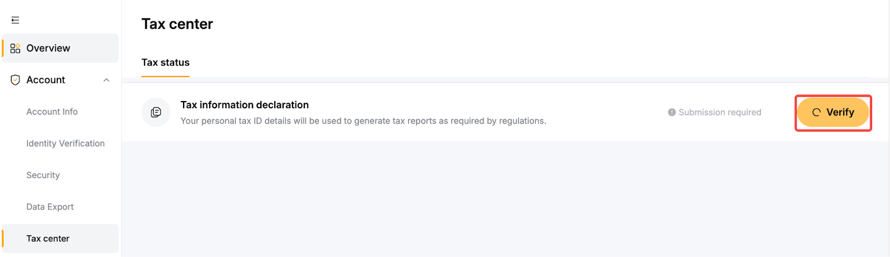This screenshot has width=890, height=257.
Task: Collapse the Account submenu chevron
Action: point(106,80)
